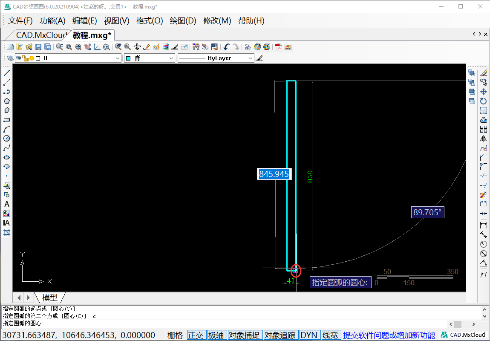Click the Print icon in toolbar
This screenshot has width=490, height=341.
(x=248, y=47)
